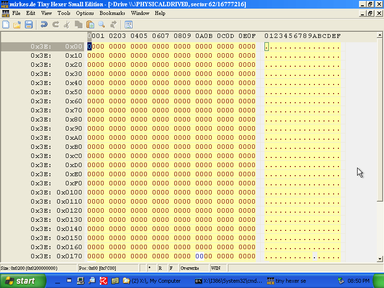This screenshot has width=384, height=288.
Task: Toggle the R flag in status bar
Action: pos(160,268)
